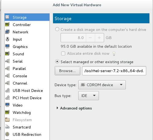153x140 pixels.
Task: Select Create a disk image radio button
Action: coord(57,29)
